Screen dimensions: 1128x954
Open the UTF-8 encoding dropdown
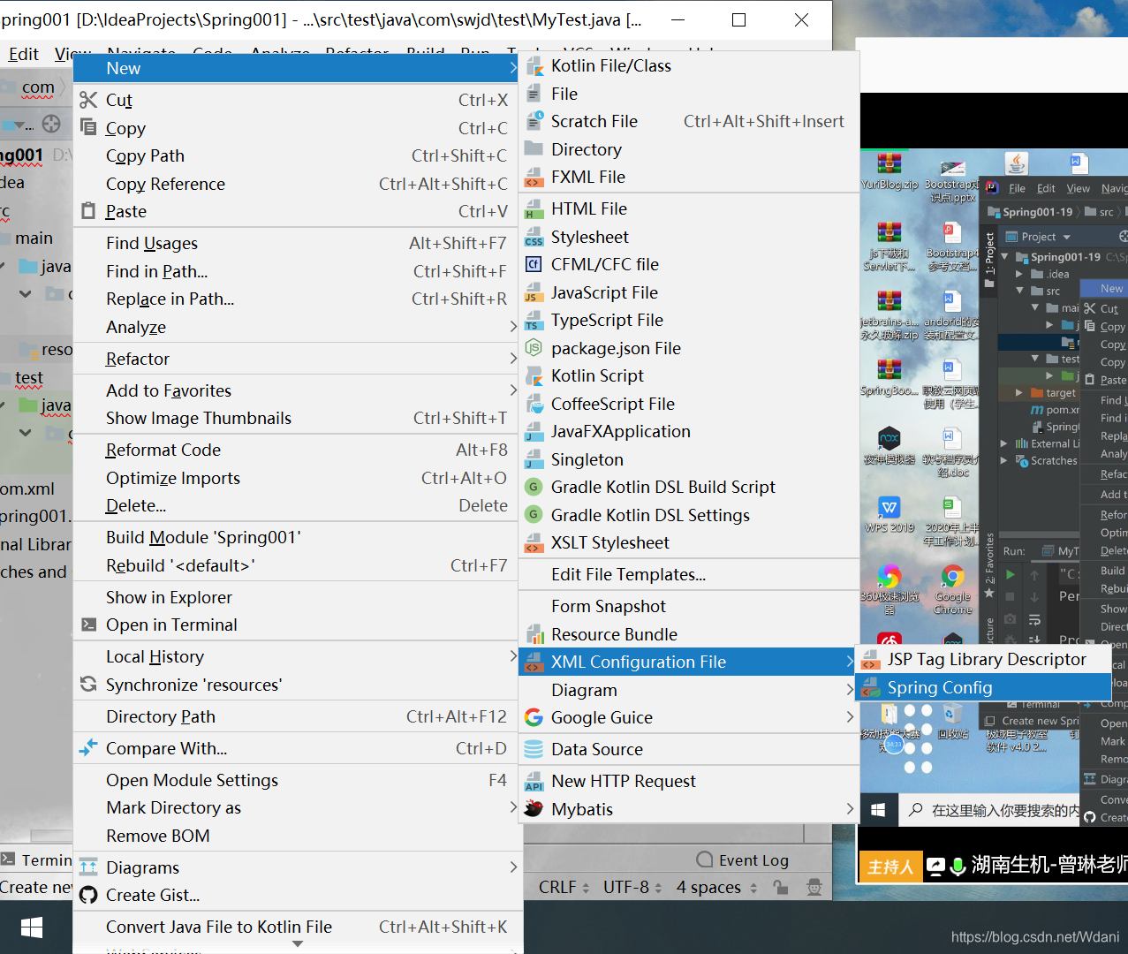coord(632,887)
